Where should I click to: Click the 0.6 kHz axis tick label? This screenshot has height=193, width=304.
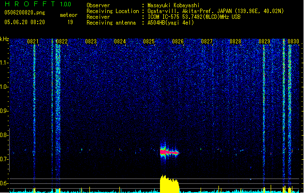click(4, 183)
